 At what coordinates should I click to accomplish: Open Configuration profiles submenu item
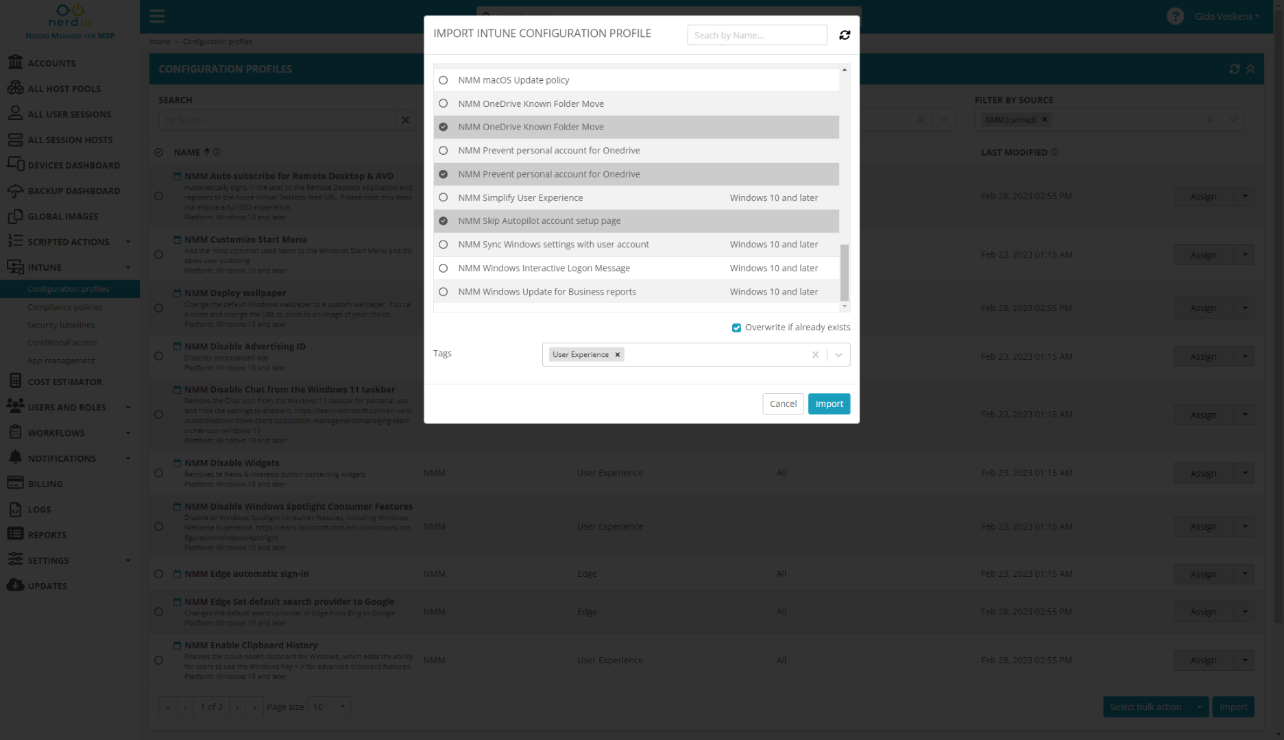pos(69,289)
